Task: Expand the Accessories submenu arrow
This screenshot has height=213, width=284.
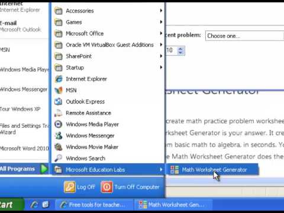Action: [x=161, y=11]
